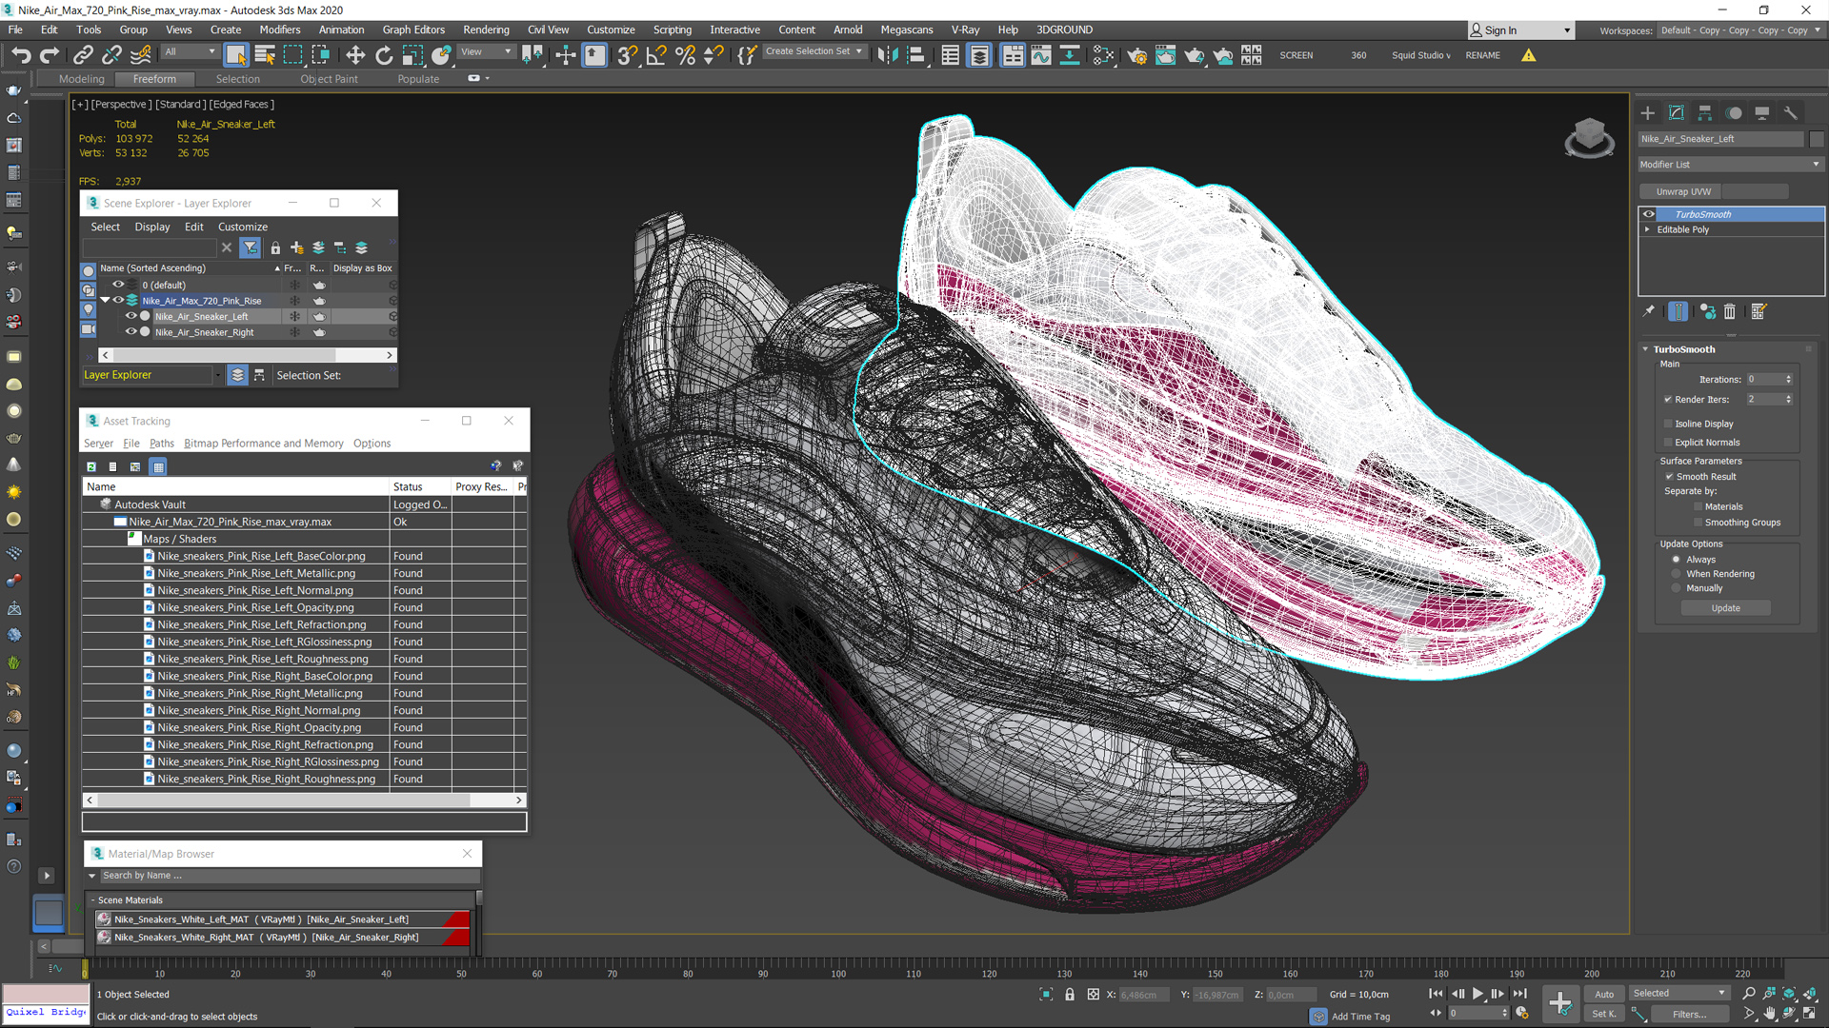The width and height of the screenshot is (1829, 1028).
Task: Toggle visibility eye of 0 (default) layer
Action: click(x=118, y=285)
